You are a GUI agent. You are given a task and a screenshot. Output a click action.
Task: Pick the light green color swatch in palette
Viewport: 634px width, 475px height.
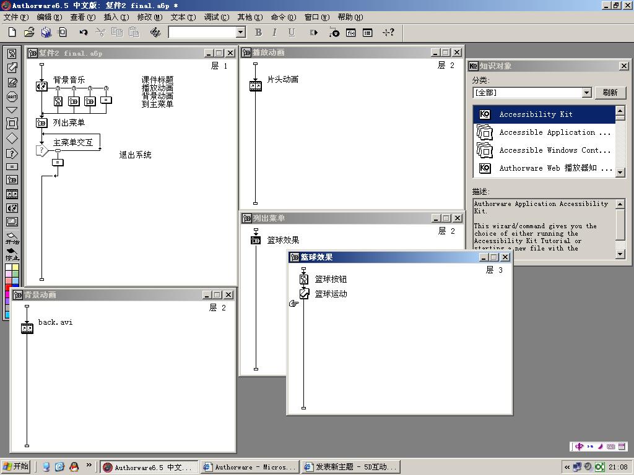(15, 274)
